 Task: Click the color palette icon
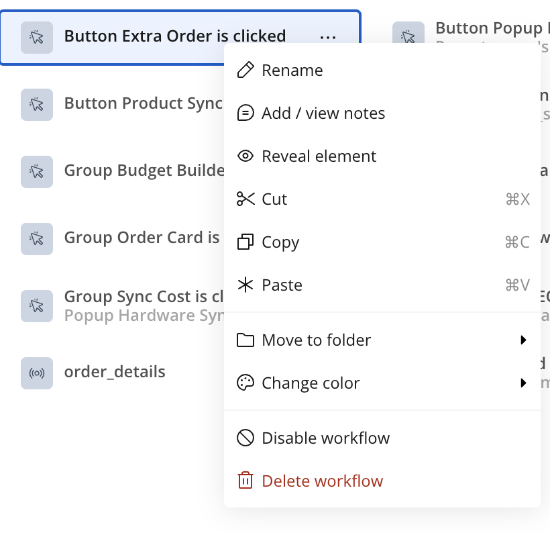point(246,383)
